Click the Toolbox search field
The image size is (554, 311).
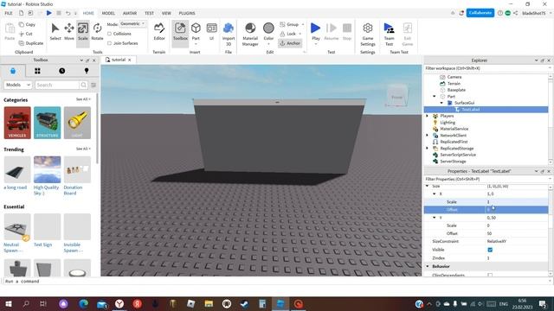coord(57,85)
